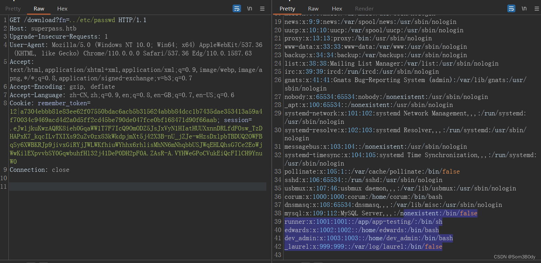Image resolution: width=541 pixels, height=263 pixels.
Task: Click the proxy:x:13:13 passwd entry
Action: click(358, 38)
